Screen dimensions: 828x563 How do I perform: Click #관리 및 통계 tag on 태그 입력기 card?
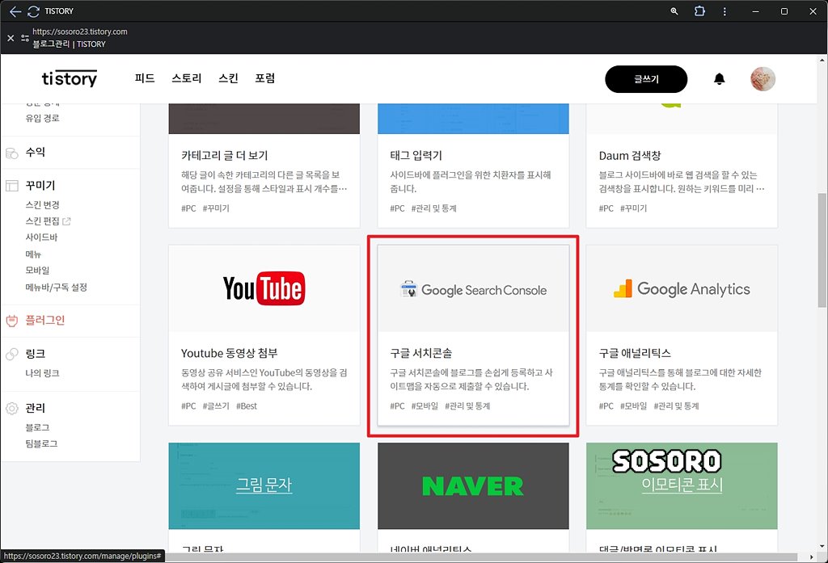pos(433,208)
